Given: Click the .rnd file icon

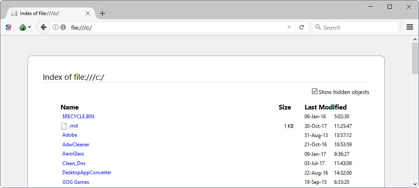Looking at the screenshot, I should click(64, 126).
